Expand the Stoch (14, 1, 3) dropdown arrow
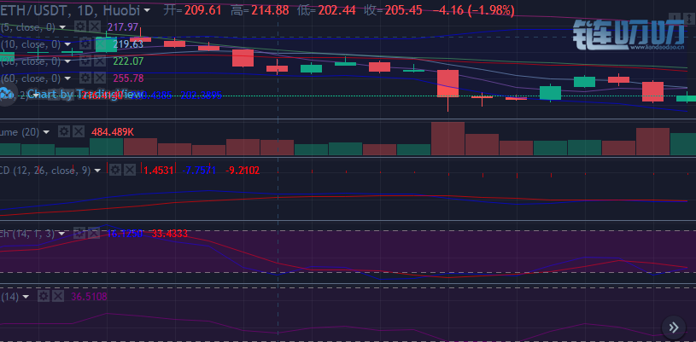696x342 pixels. coord(62,233)
